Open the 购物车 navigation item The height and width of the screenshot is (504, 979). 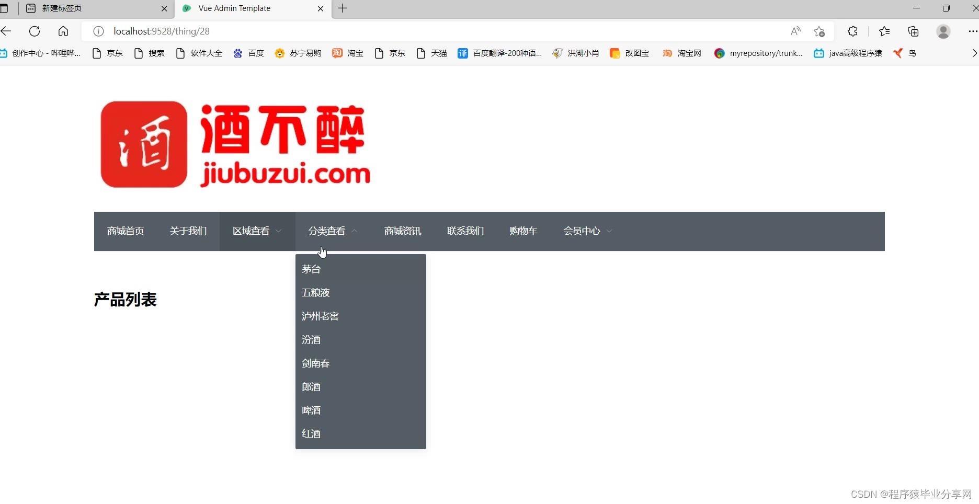(523, 231)
